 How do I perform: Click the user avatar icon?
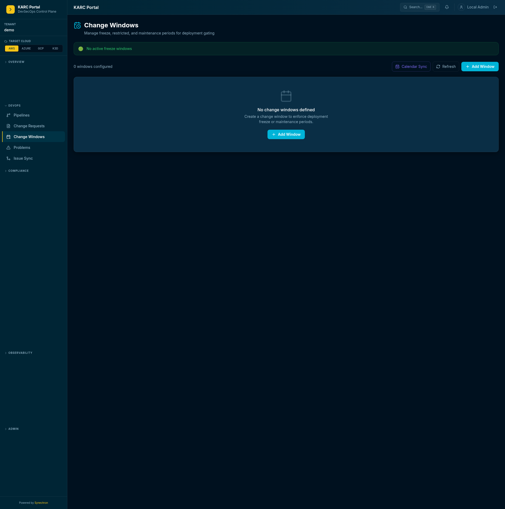(x=461, y=7)
